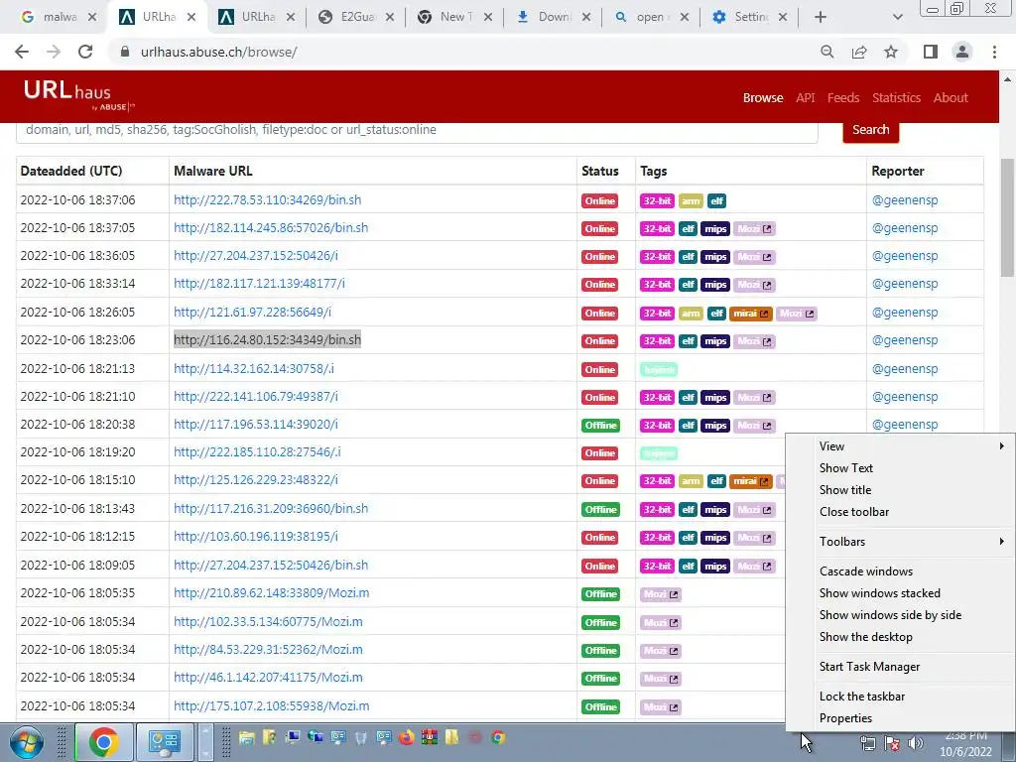
Task: Click the Control Panel taskbar button
Action: click(164, 742)
